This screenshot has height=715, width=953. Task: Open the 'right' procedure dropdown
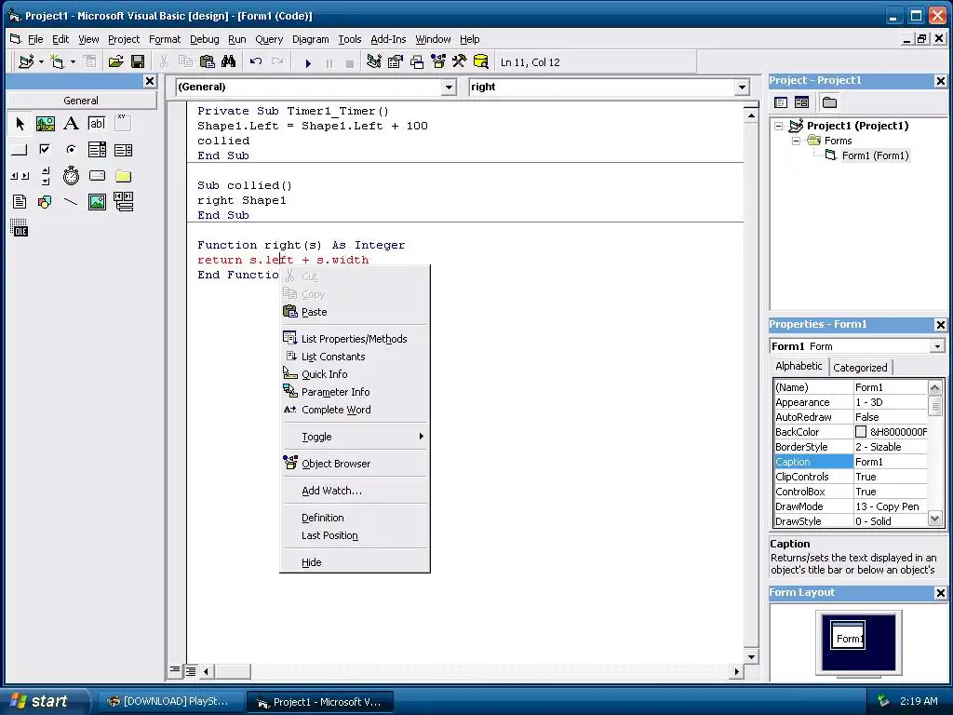click(742, 87)
